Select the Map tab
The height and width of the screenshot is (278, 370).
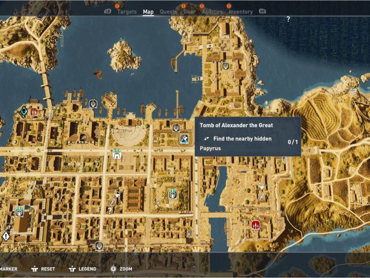(148, 12)
